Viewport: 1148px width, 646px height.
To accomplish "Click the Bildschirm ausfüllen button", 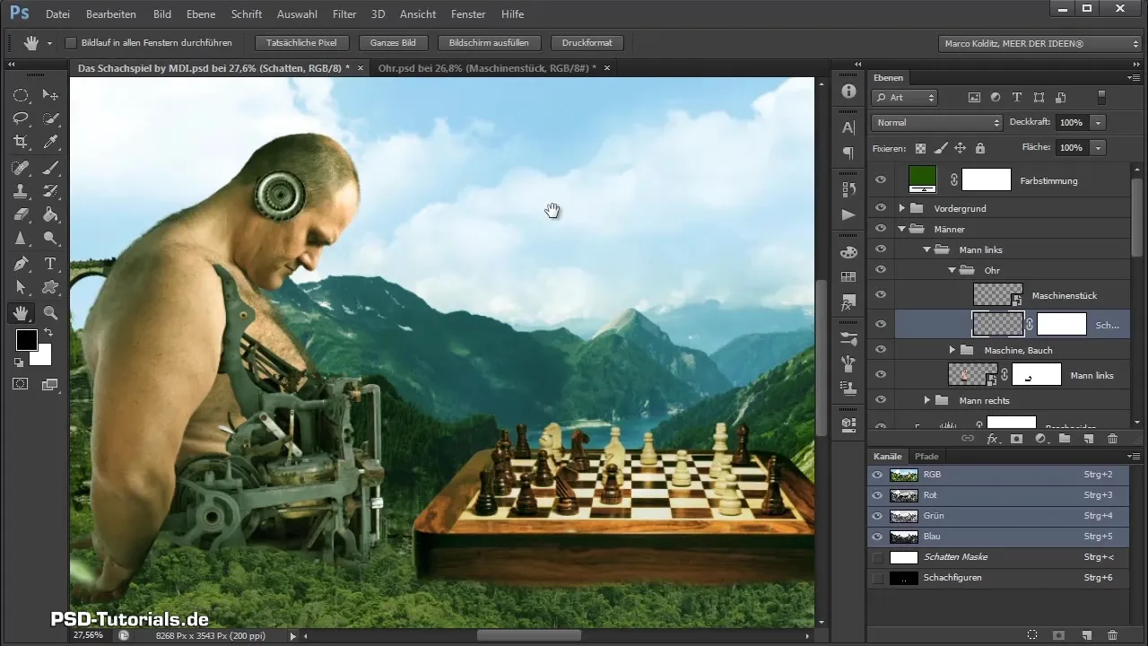I will click(490, 43).
